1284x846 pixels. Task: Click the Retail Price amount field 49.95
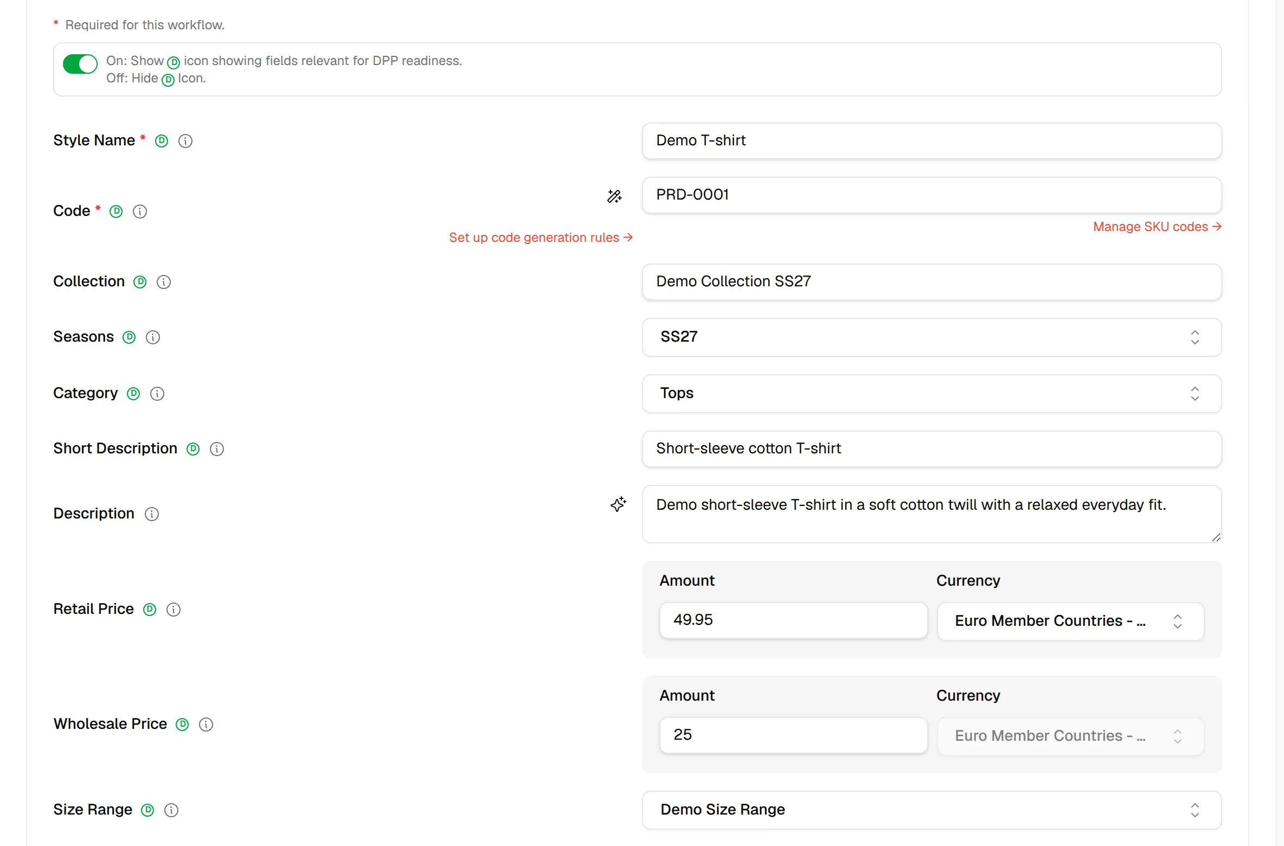coord(793,620)
